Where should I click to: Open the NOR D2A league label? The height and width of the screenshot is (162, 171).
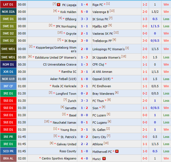point(8,12)
